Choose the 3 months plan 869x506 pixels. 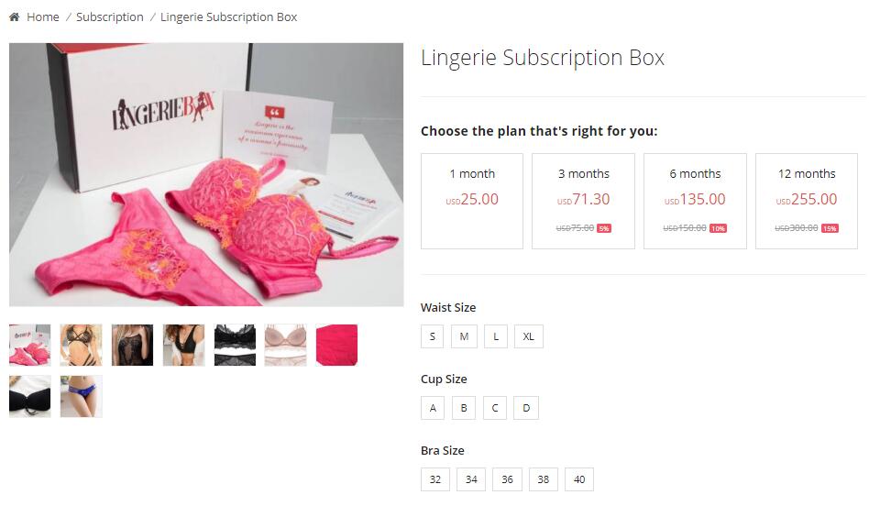tap(583, 201)
